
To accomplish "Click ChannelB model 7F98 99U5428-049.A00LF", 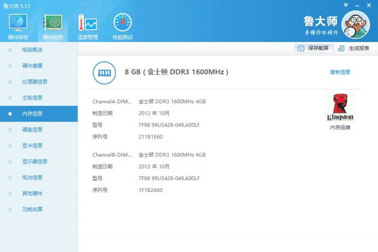I will (169, 178).
